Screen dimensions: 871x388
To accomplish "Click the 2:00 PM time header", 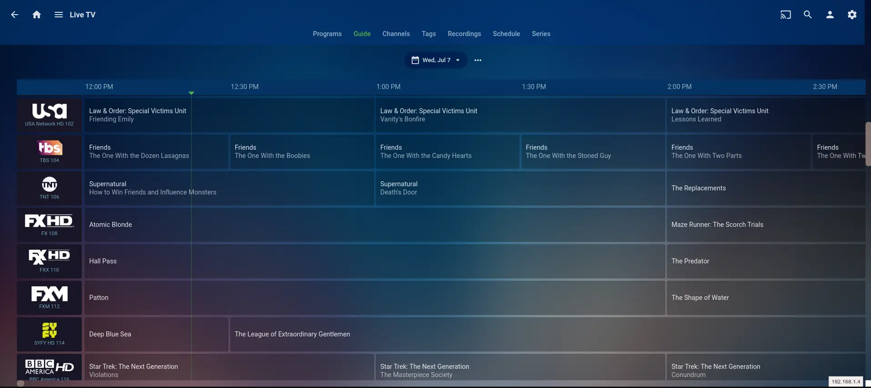I will click(x=680, y=87).
